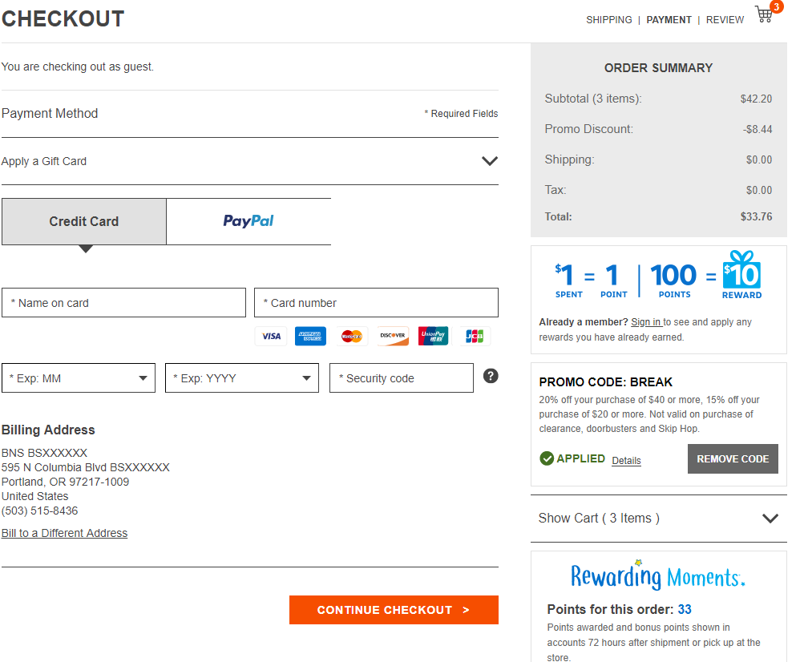Viewport: 804px width, 662px height.
Task: Click the Visa card logo
Action: [271, 337]
